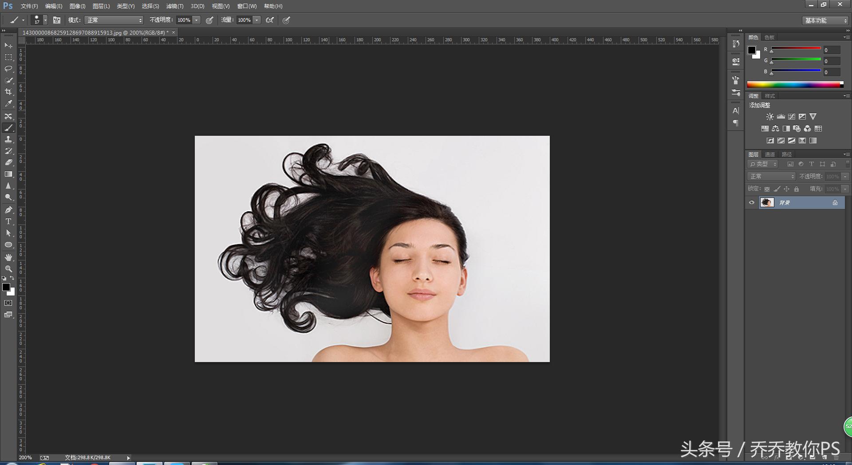852x465 pixels.
Task: Select the Hand tool
Action: [8, 257]
